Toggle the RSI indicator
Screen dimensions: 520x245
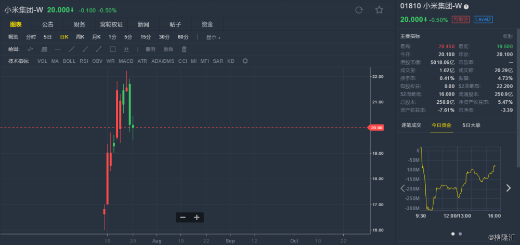point(84,61)
